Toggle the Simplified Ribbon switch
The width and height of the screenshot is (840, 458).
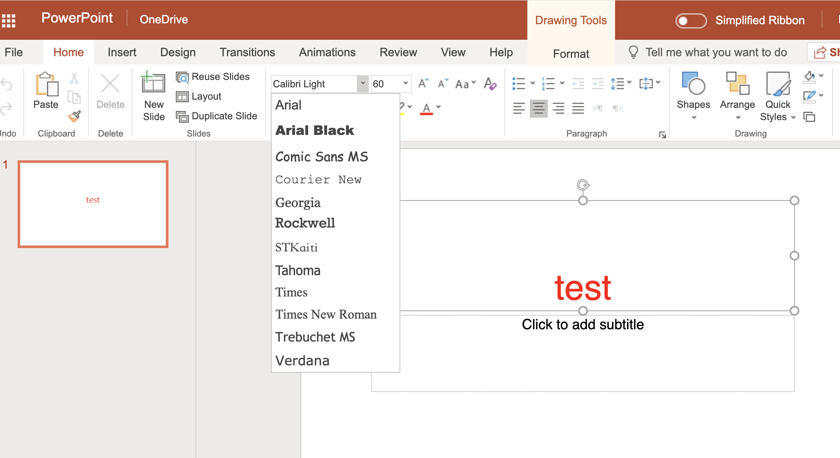[691, 21]
